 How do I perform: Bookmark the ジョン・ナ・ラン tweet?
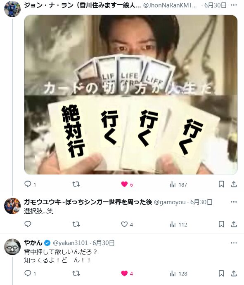point(221,185)
